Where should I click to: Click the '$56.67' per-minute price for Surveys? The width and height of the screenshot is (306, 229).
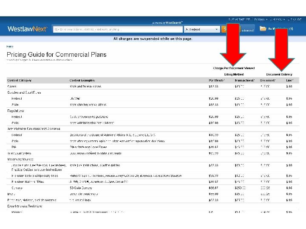213,188
